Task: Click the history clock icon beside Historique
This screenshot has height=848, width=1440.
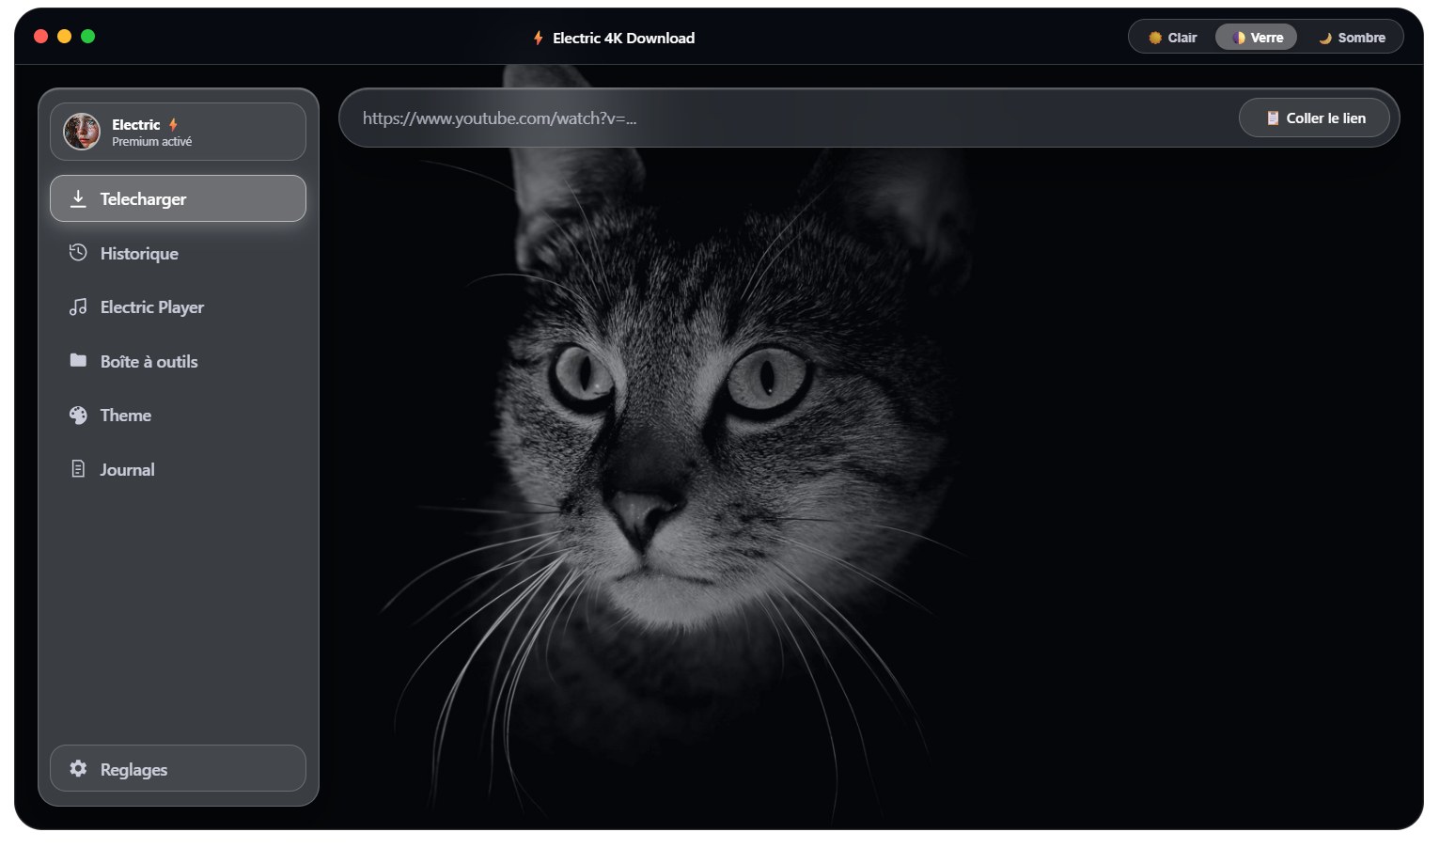Action: click(78, 253)
